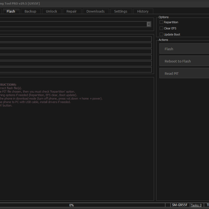Toggle the Update Boot checkbox
Screen dimensions: 209x209
click(161, 34)
